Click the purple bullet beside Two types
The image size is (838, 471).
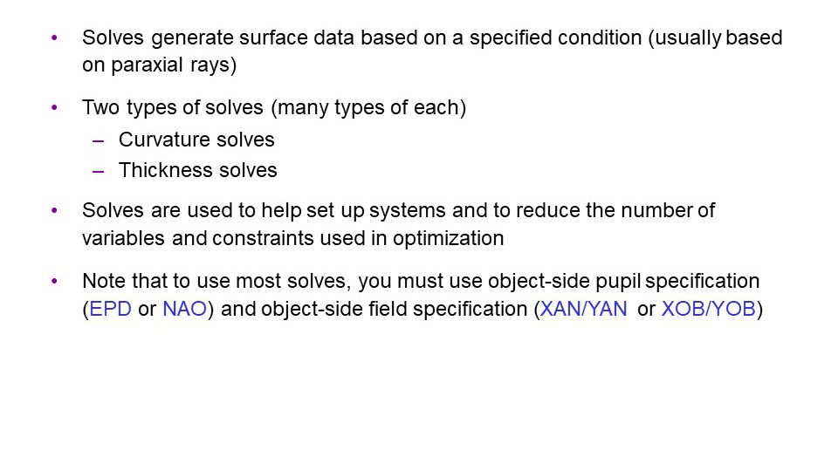click(54, 107)
